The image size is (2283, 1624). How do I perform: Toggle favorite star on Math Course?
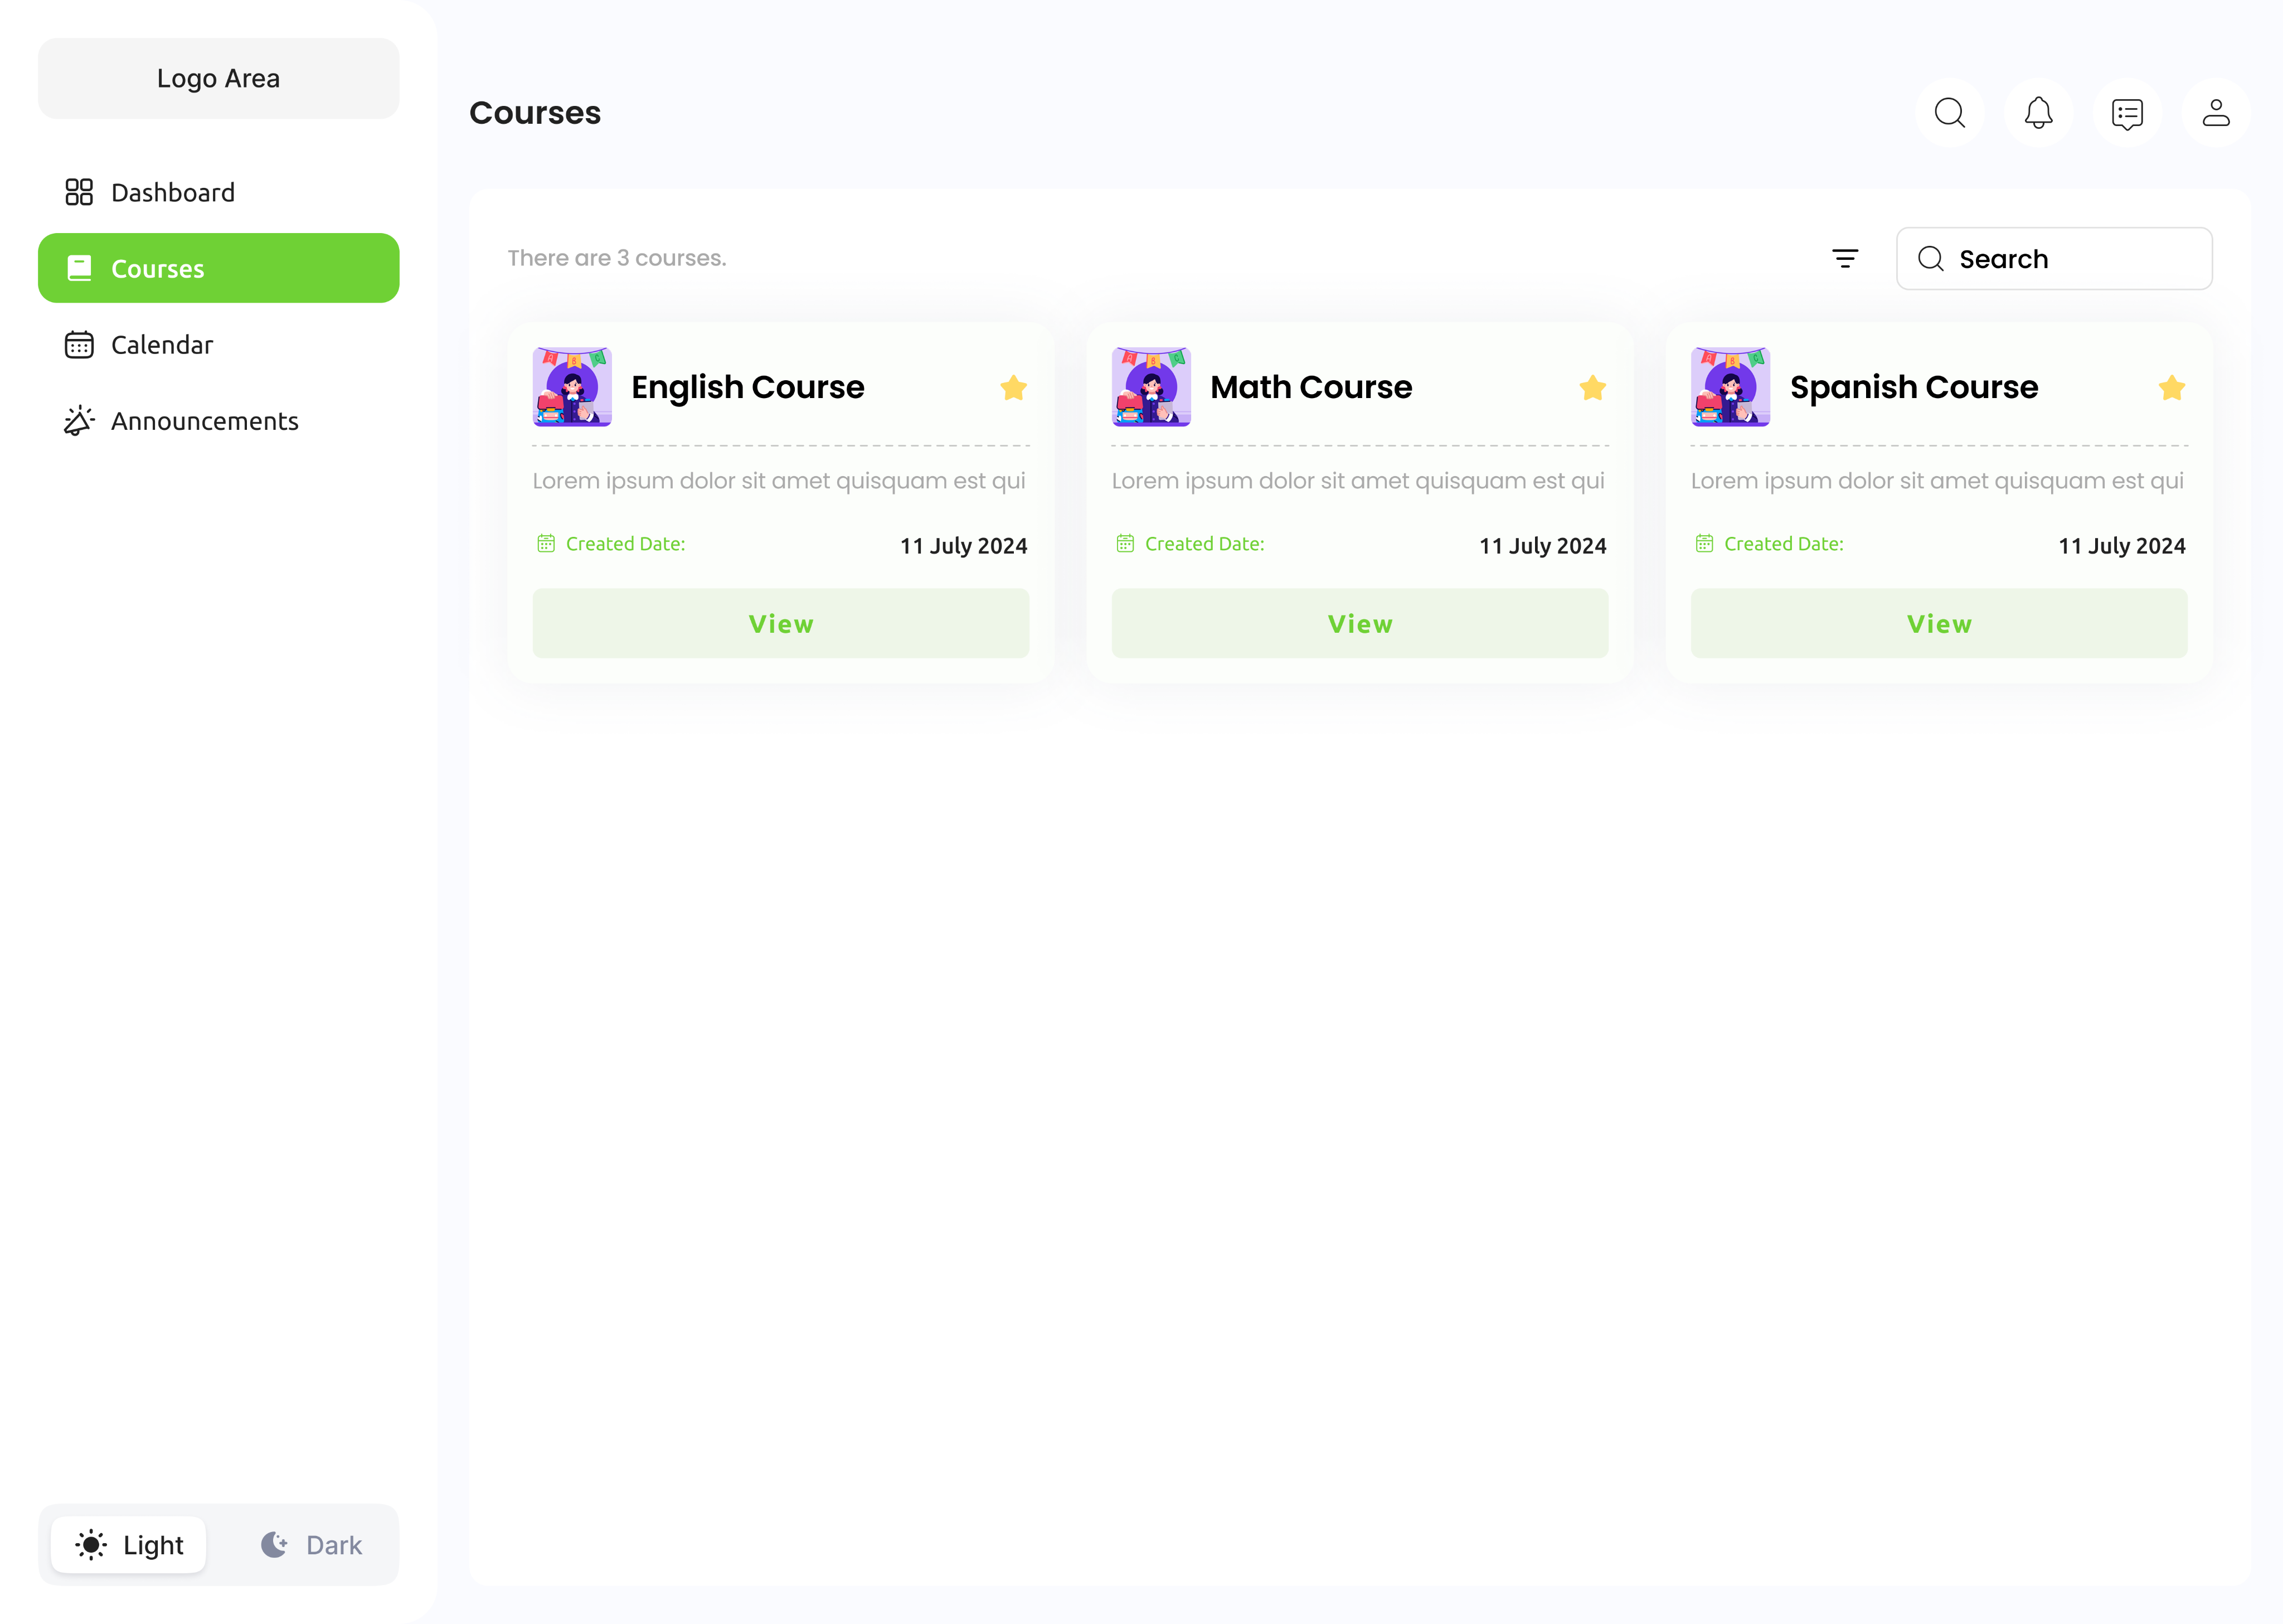click(1592, 388)
